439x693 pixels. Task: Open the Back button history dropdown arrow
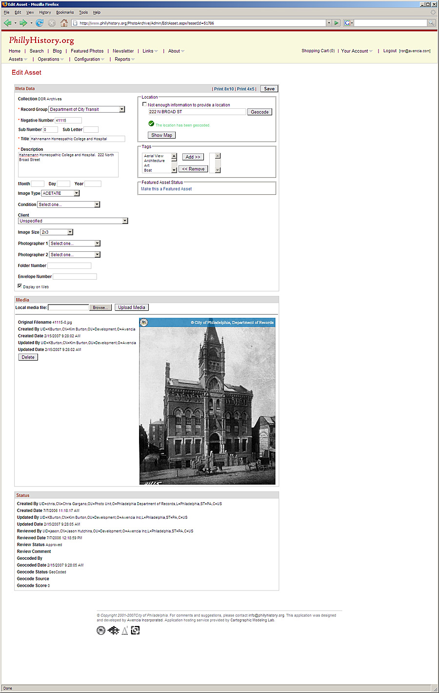[15, 23]
